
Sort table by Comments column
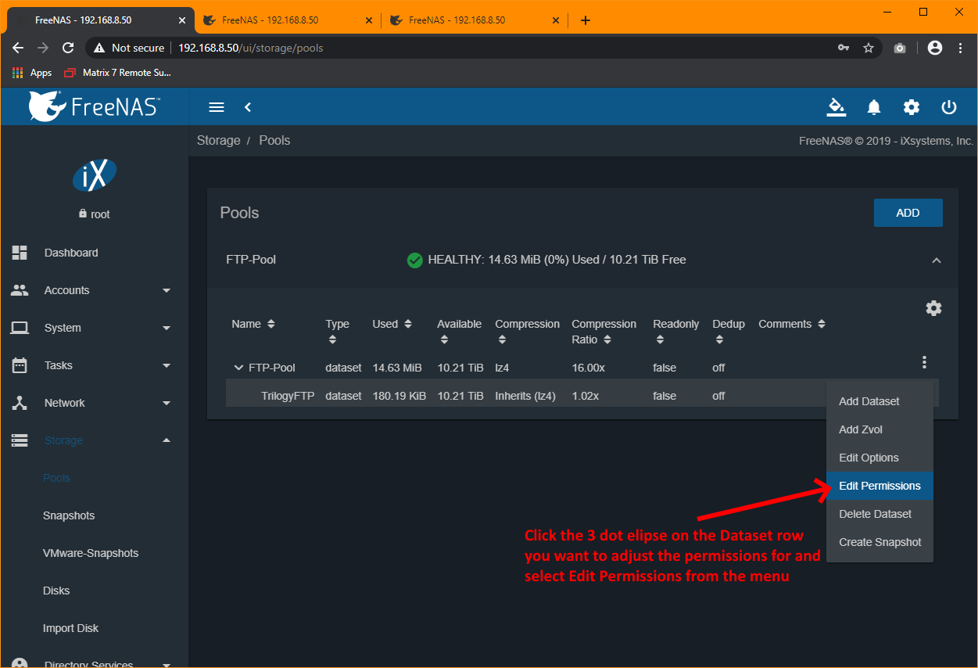792,324
